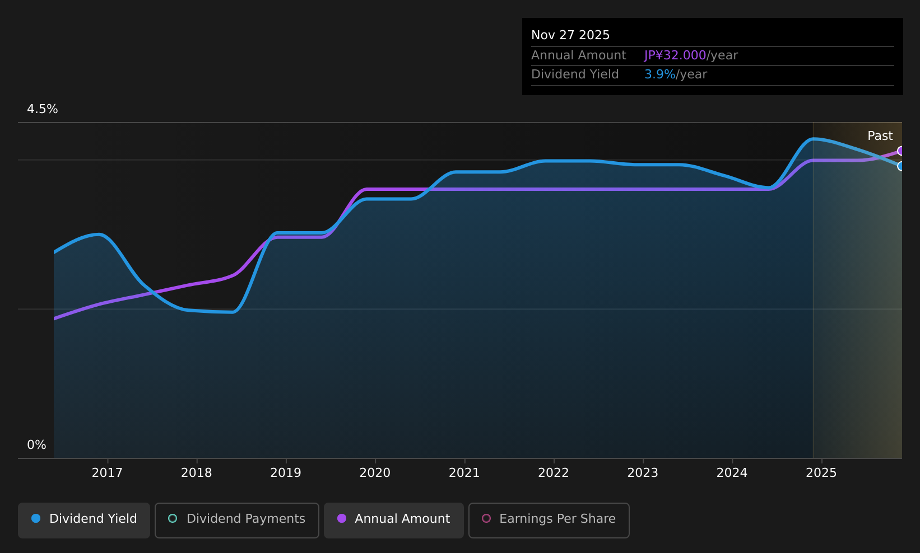Click the 2018 x-axis label

(x=197, y=473)
